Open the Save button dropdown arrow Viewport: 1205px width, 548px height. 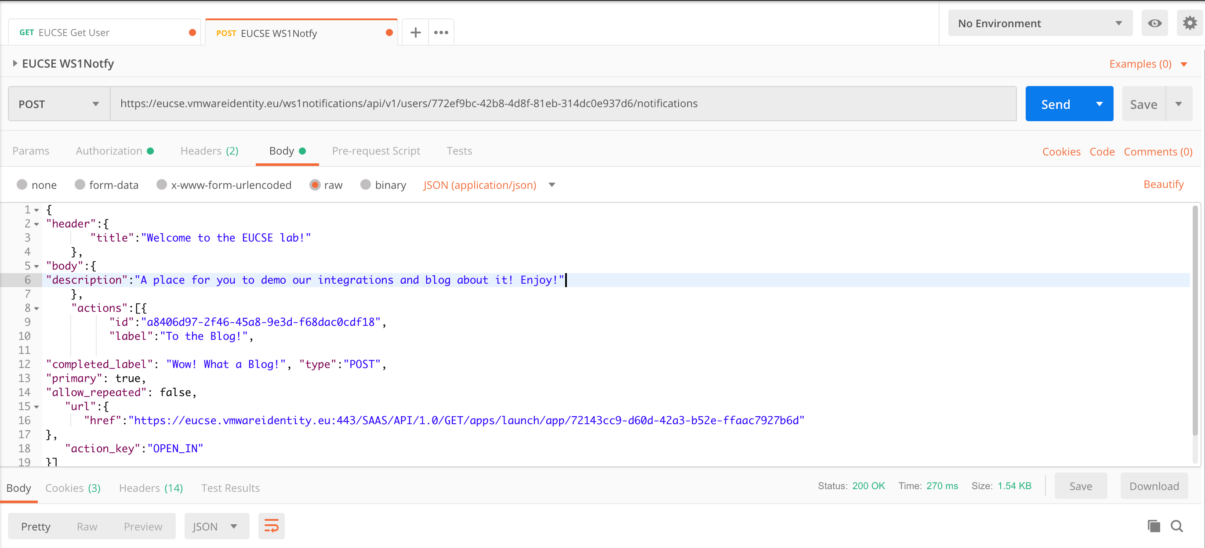point(1179,104)
